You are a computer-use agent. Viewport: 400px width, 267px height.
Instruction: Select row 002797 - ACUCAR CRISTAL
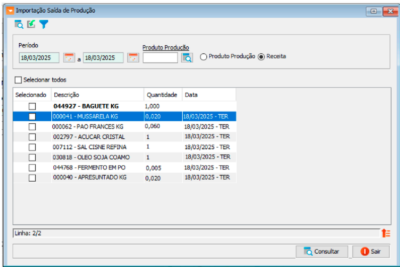[x=125, y=137]
